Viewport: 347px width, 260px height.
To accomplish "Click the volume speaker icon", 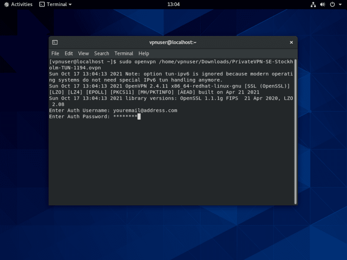I will (x=323, y=4).
